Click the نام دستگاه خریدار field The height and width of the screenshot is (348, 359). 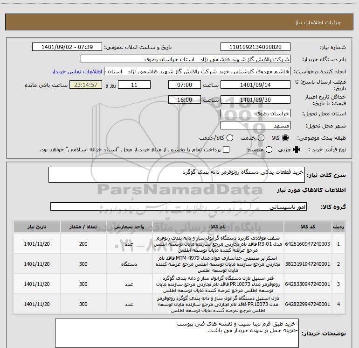tap(186, 59)
